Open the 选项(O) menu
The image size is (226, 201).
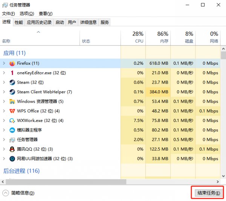point(27,14)
